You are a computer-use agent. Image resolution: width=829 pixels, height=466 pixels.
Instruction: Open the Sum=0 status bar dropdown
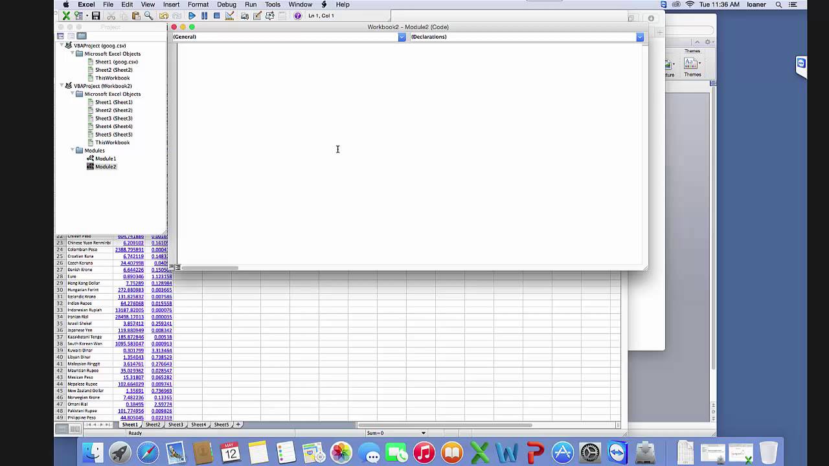[424, 433]
